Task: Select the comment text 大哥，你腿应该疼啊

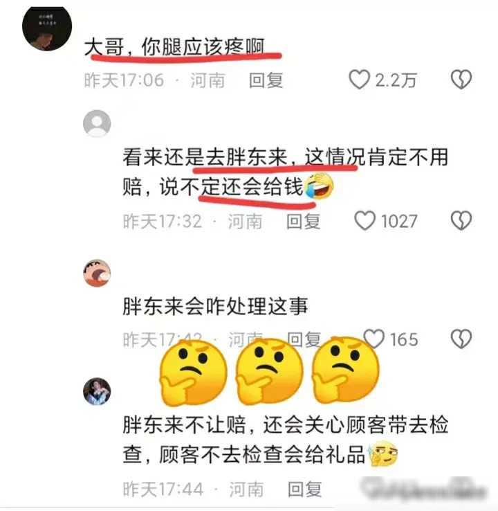Action: click(x=174, y=47)
